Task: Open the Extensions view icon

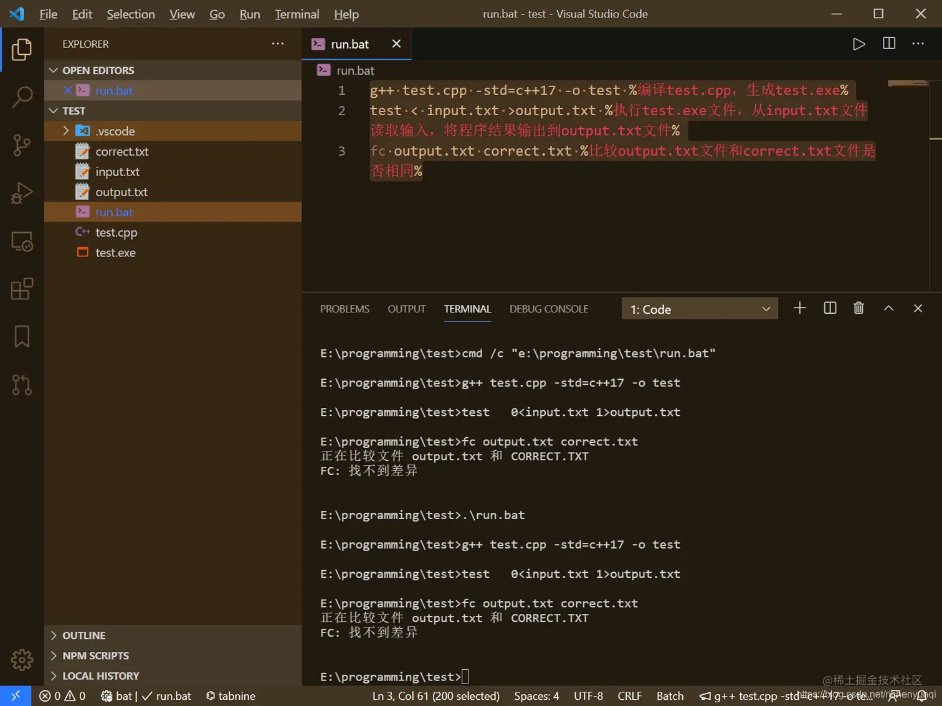Action: [x=22, y=289]
